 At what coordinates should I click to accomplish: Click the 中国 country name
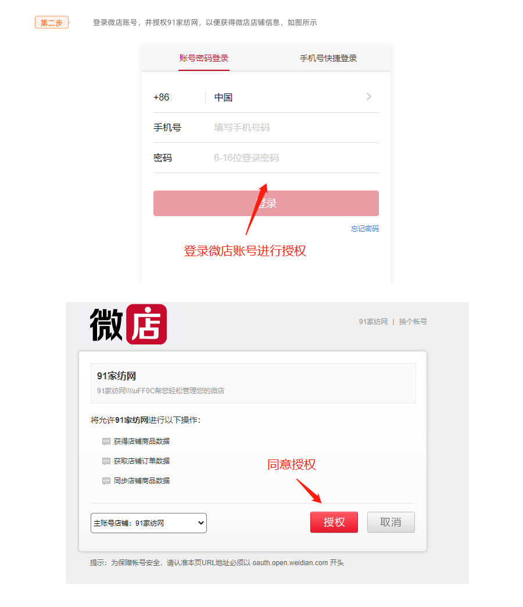[224, 98]
